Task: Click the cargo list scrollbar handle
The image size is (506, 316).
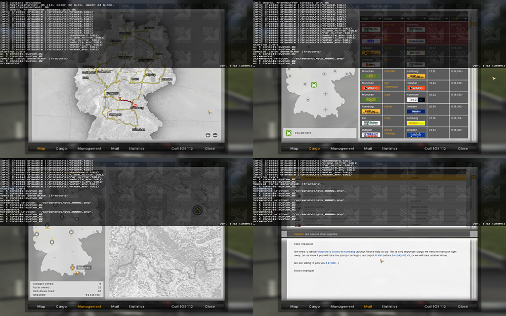Action: 473,23
